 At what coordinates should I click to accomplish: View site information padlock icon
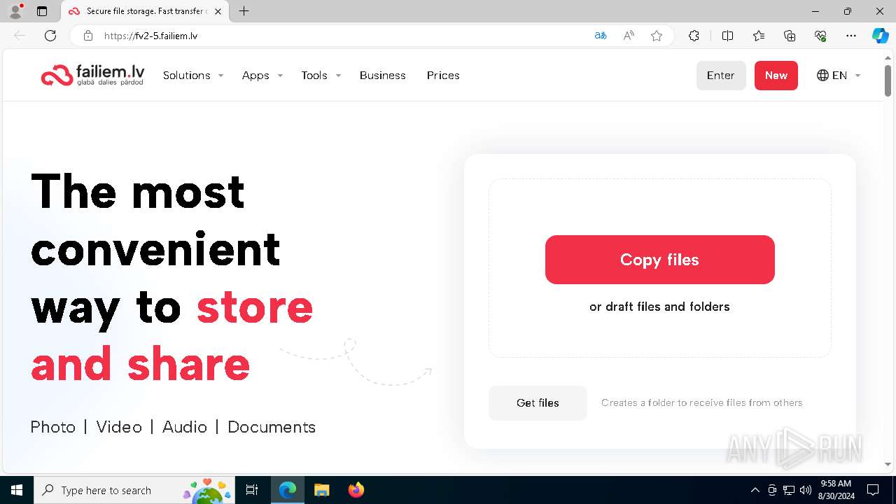(x=87, y=36)
